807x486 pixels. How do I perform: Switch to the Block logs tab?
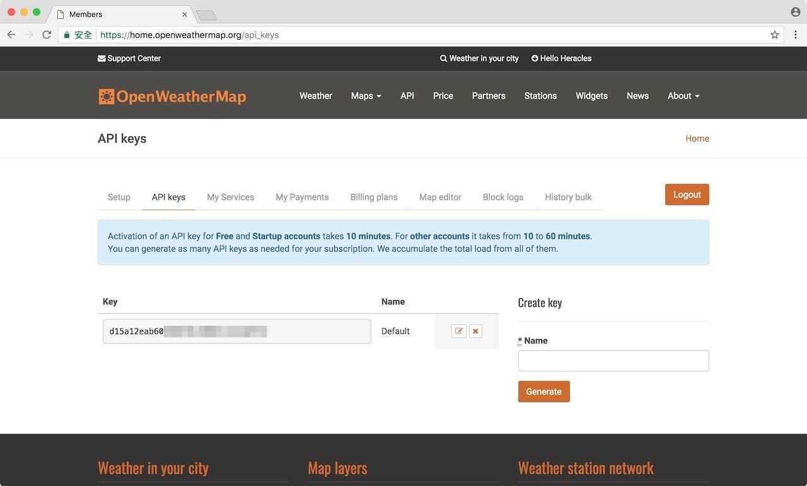(x=502, y=197)
